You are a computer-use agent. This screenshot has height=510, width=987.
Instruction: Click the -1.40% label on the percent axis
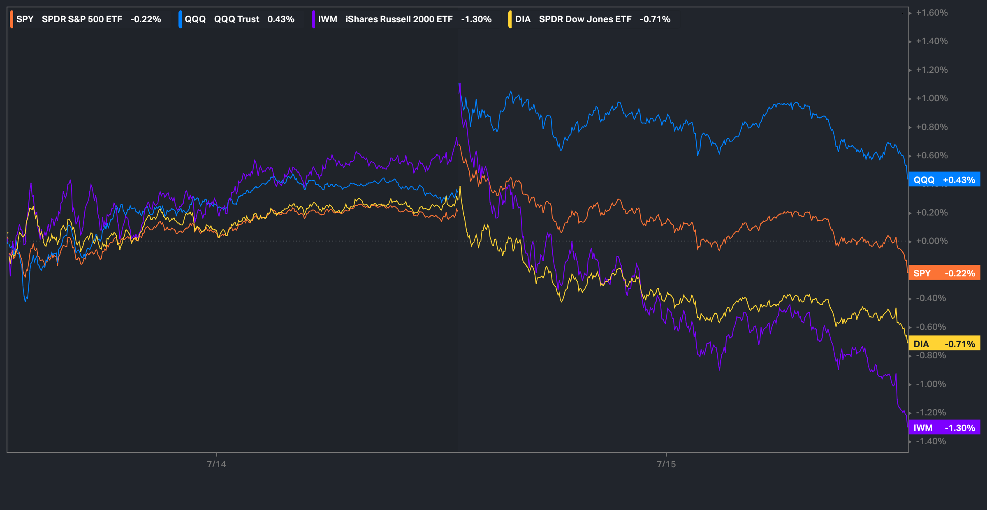coord(931,441)
